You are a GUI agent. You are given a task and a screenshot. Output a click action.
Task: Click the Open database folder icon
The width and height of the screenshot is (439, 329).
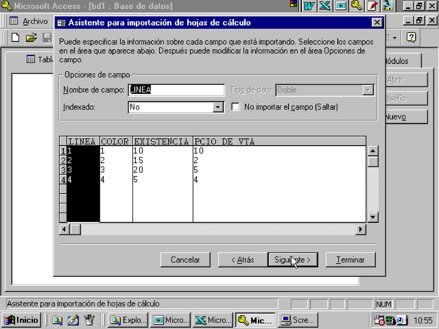coord(31,38)
